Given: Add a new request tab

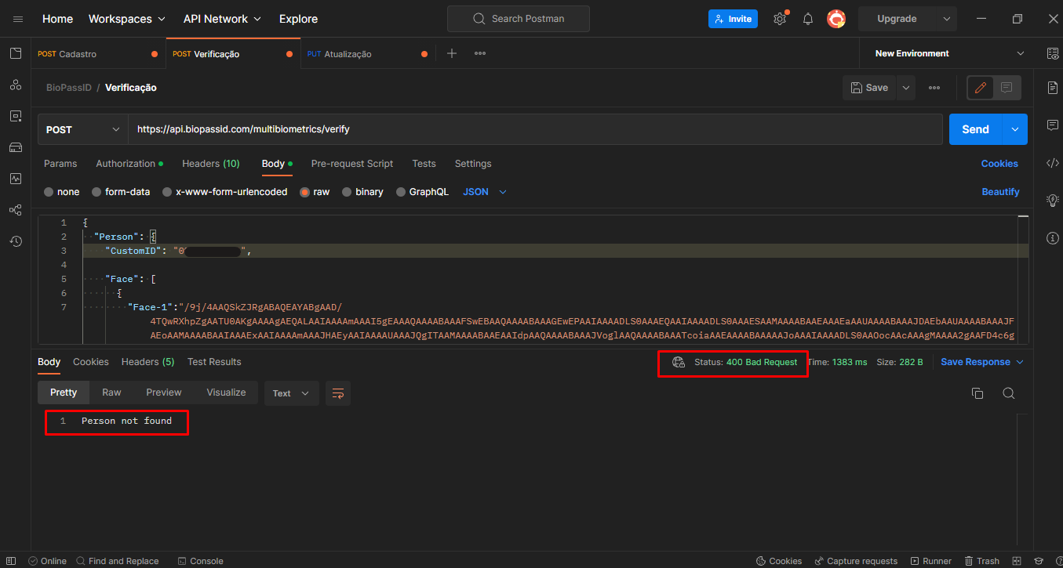Looking at the screenshot, I should point(452,53).
